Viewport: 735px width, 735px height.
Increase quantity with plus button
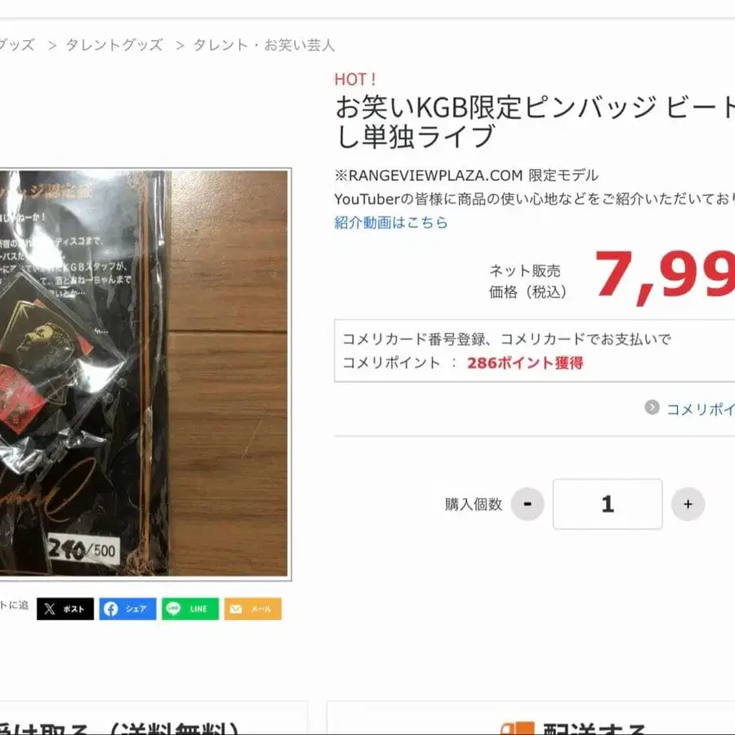688,504
